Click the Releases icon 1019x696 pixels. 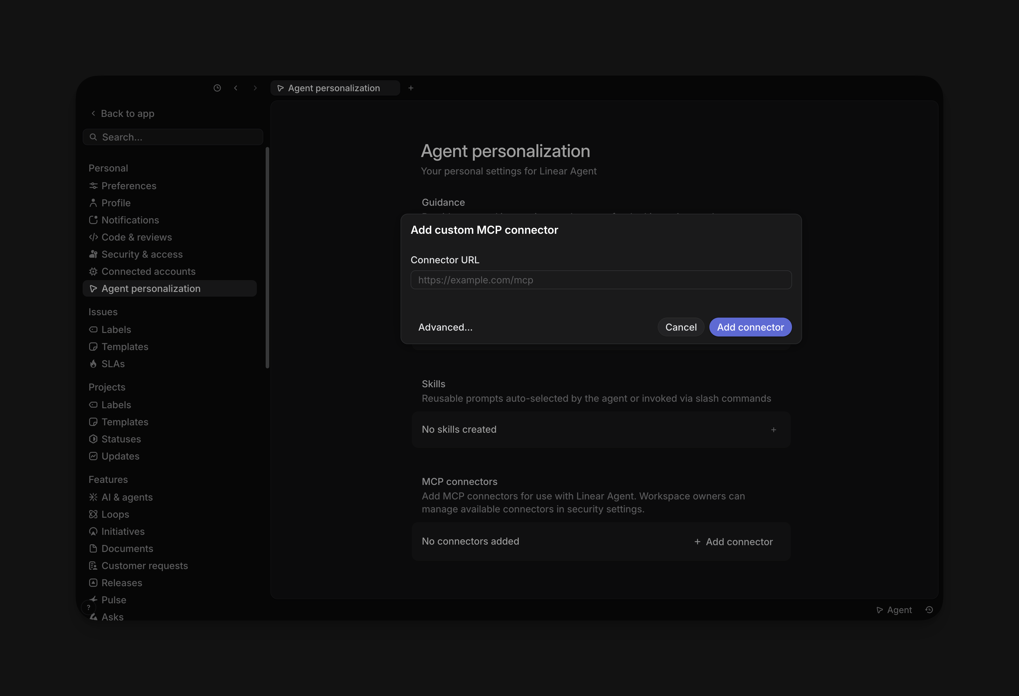pos(93,583)
